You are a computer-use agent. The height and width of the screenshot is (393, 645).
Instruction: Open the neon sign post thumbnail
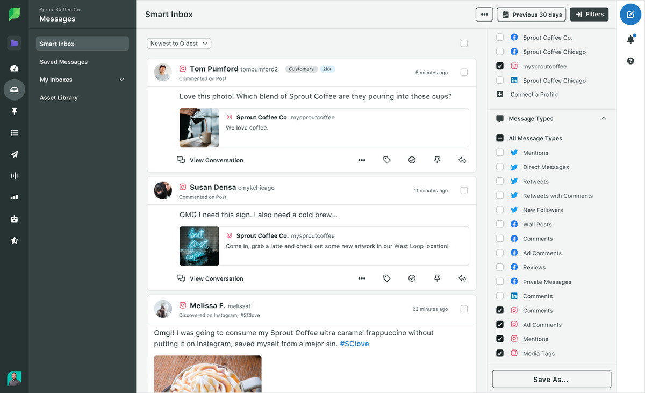[x=199, y=246]
